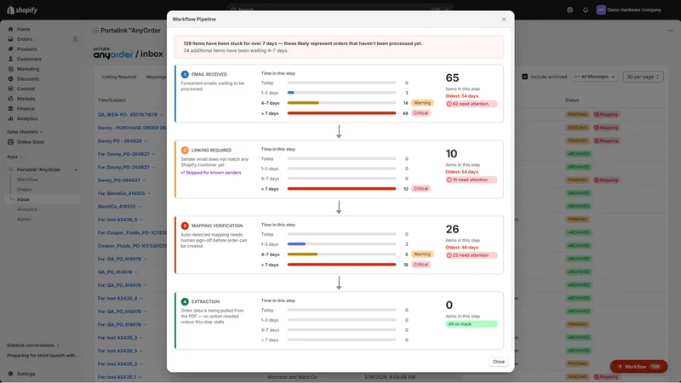Open Workflow under Portalink AnyOrder

point(27,180)
